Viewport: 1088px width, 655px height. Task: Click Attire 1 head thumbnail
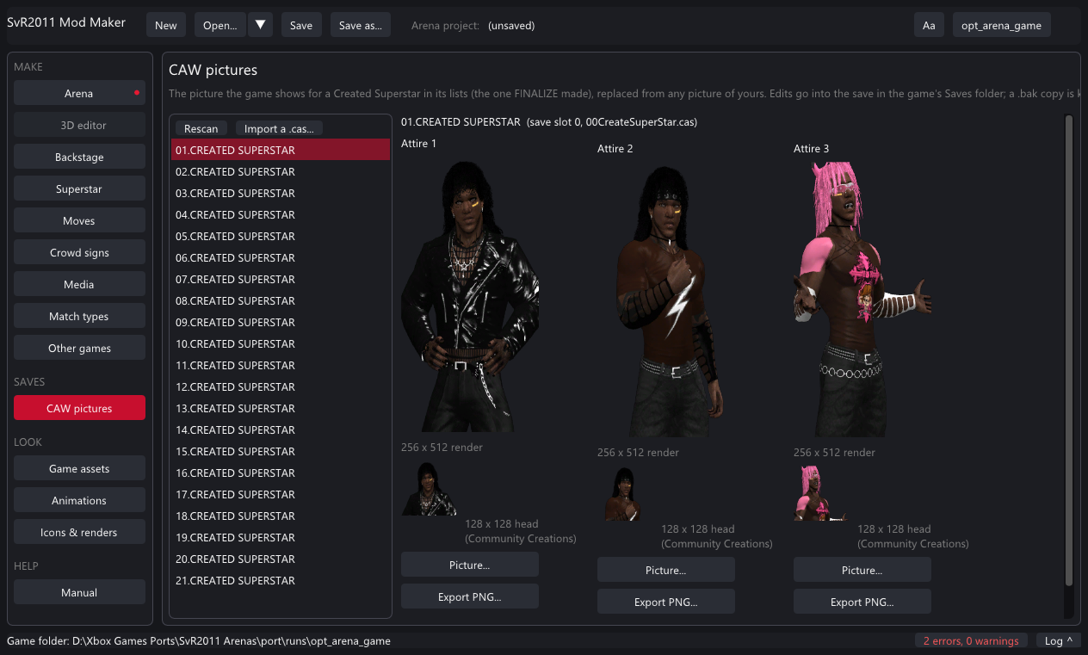pyautogui.click(x=429, y=488)
